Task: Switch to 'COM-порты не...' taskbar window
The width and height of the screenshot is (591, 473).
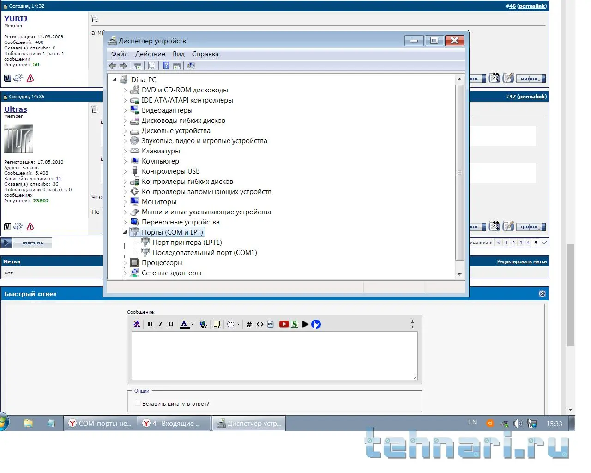Action: click(100, 423)
